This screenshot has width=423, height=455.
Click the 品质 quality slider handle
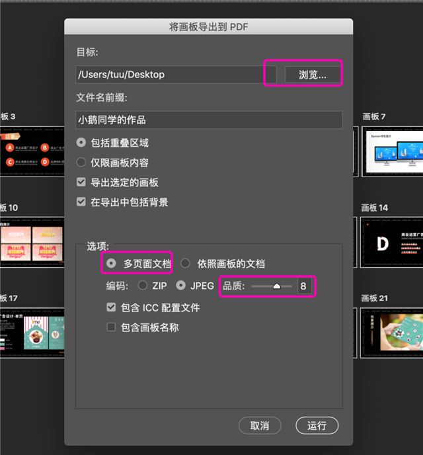click(x=276, y=286)
